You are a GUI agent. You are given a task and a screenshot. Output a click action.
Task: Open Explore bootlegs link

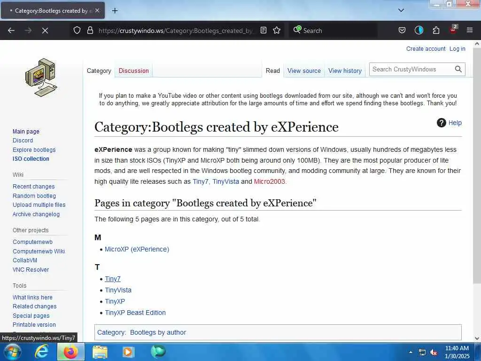click(34, 150)
